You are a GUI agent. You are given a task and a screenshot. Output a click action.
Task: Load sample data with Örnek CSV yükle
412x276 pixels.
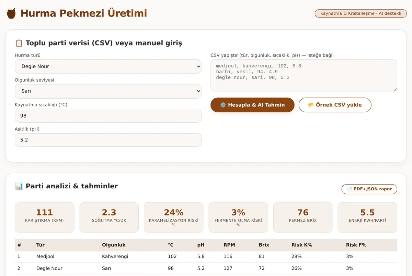pyautogui.click(x=335, y=105)
